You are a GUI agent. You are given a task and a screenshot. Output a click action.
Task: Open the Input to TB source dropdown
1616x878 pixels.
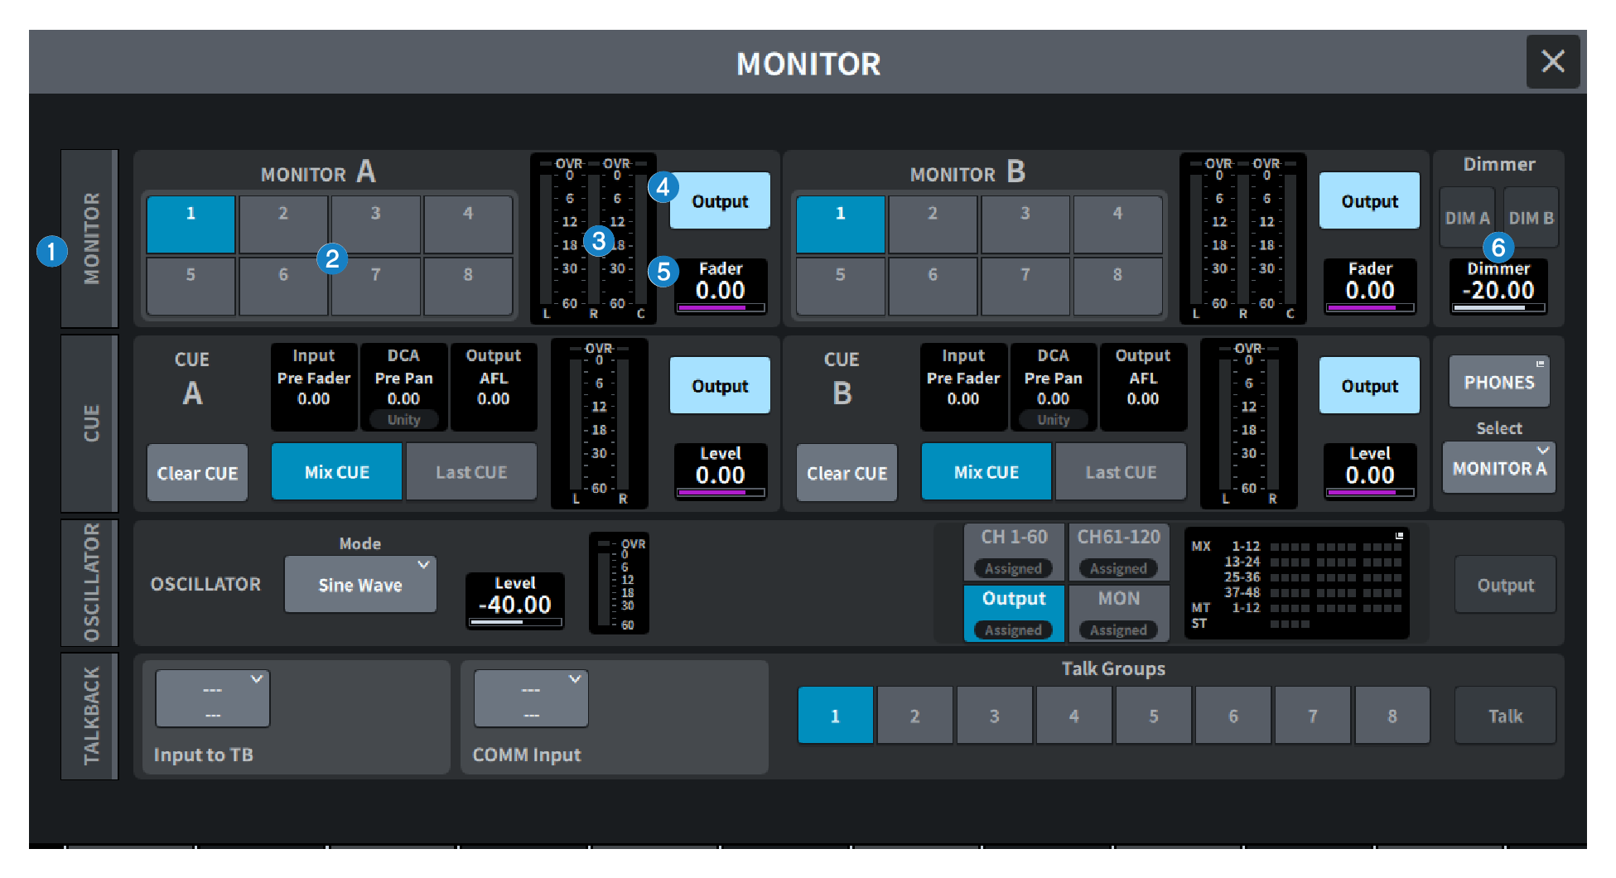click(212, 698)
